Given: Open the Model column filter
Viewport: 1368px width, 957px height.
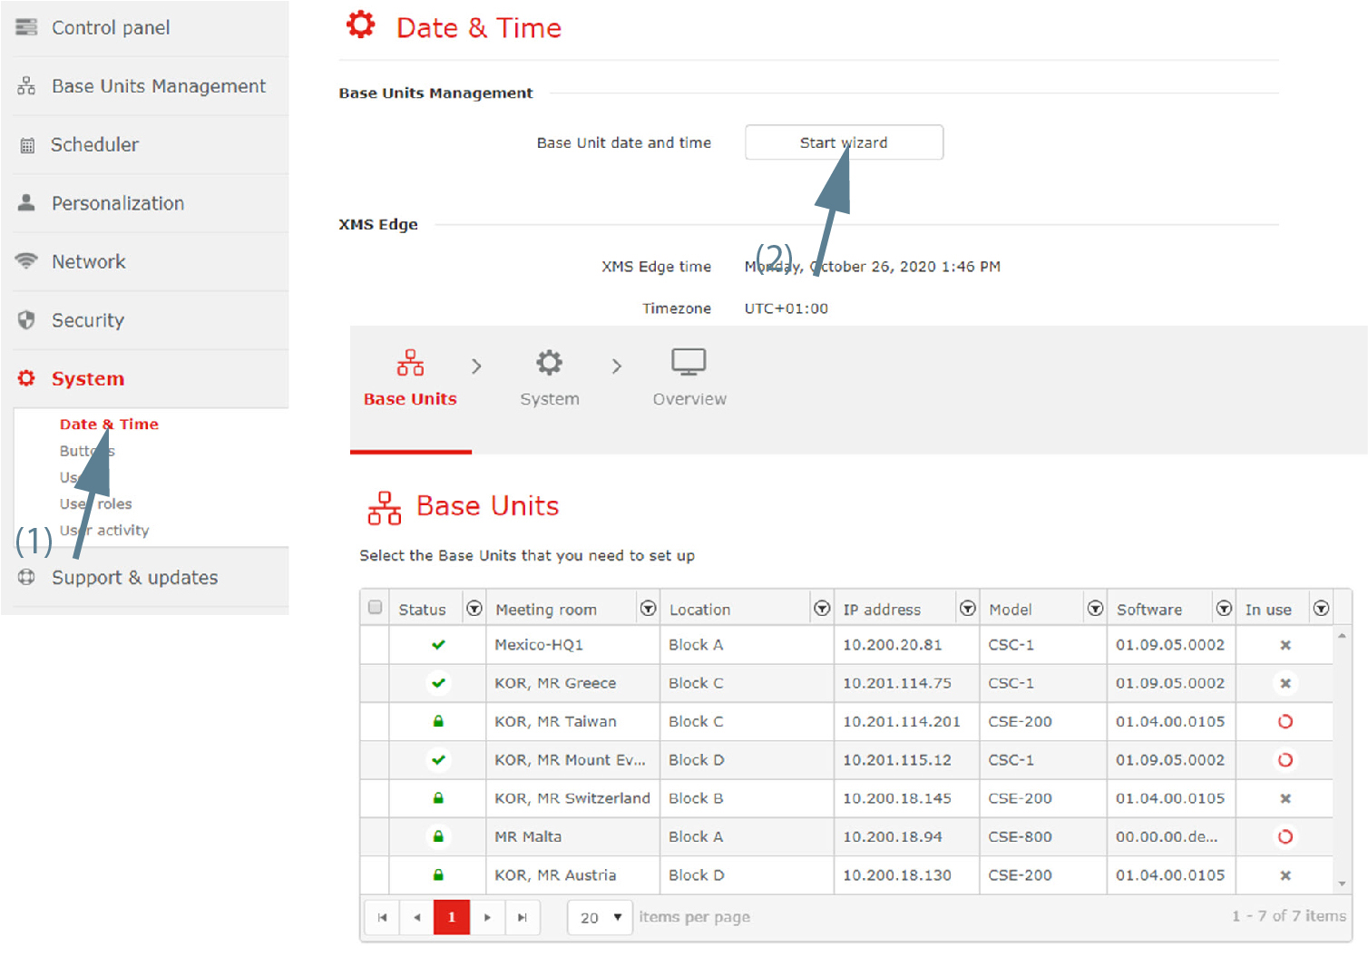Looking at the screenshot, I should [x=1095, y=609].
